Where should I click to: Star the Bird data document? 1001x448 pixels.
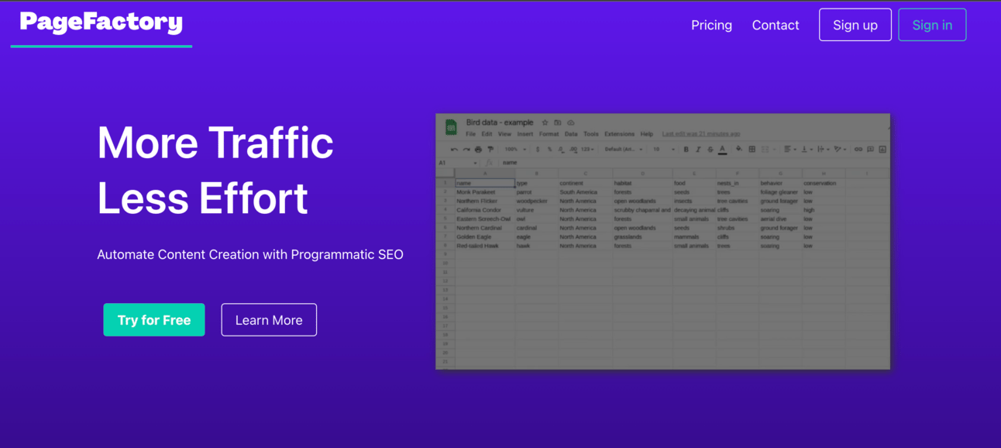pos(545,122)
